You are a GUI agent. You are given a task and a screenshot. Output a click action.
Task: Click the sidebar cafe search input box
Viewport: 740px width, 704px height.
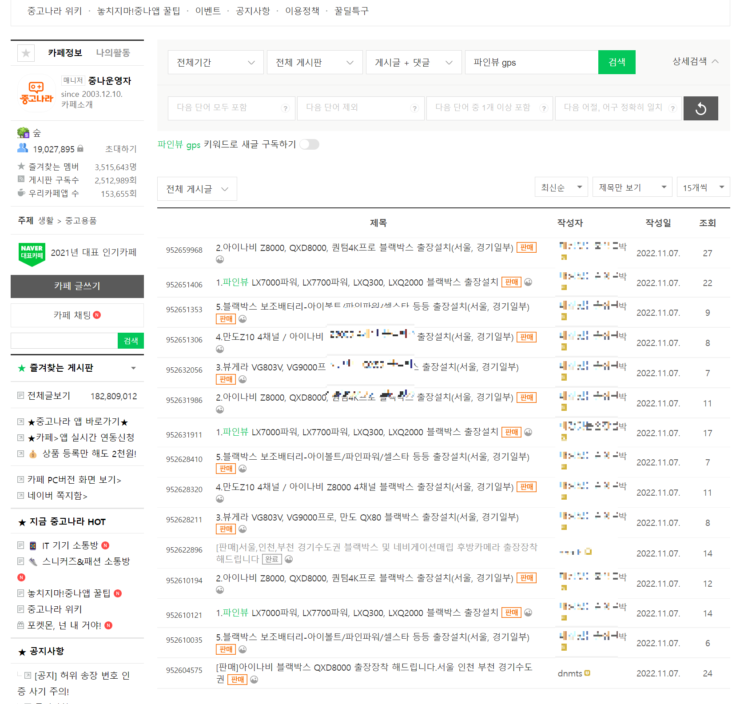click(64, 341)
